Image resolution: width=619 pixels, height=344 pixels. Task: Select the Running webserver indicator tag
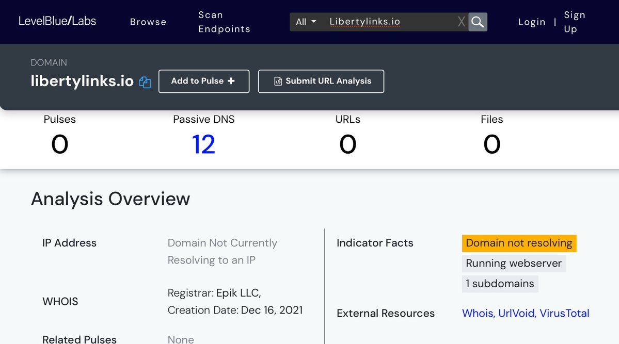tap(514, 263)
